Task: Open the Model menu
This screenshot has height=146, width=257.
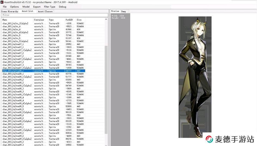Action: pos(26,7)
